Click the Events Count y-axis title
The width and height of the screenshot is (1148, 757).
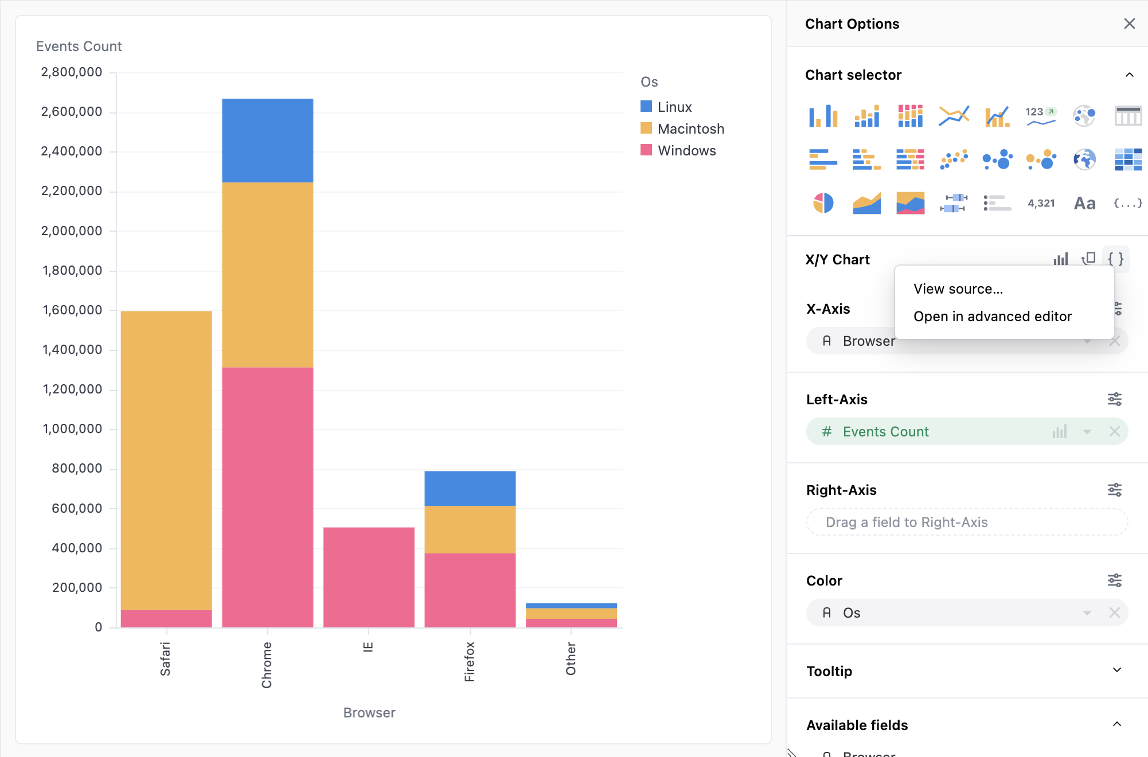pyautogui.click(x=79, y=46)
